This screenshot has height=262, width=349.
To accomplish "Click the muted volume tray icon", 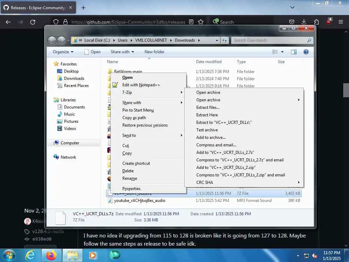I will click(x=315, y=256).
